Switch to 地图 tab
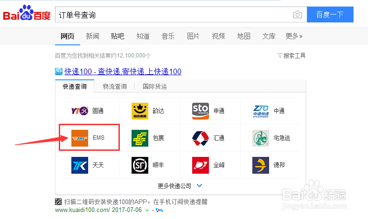The width and height of the screenshot is (368, 219). pos(243,36)
